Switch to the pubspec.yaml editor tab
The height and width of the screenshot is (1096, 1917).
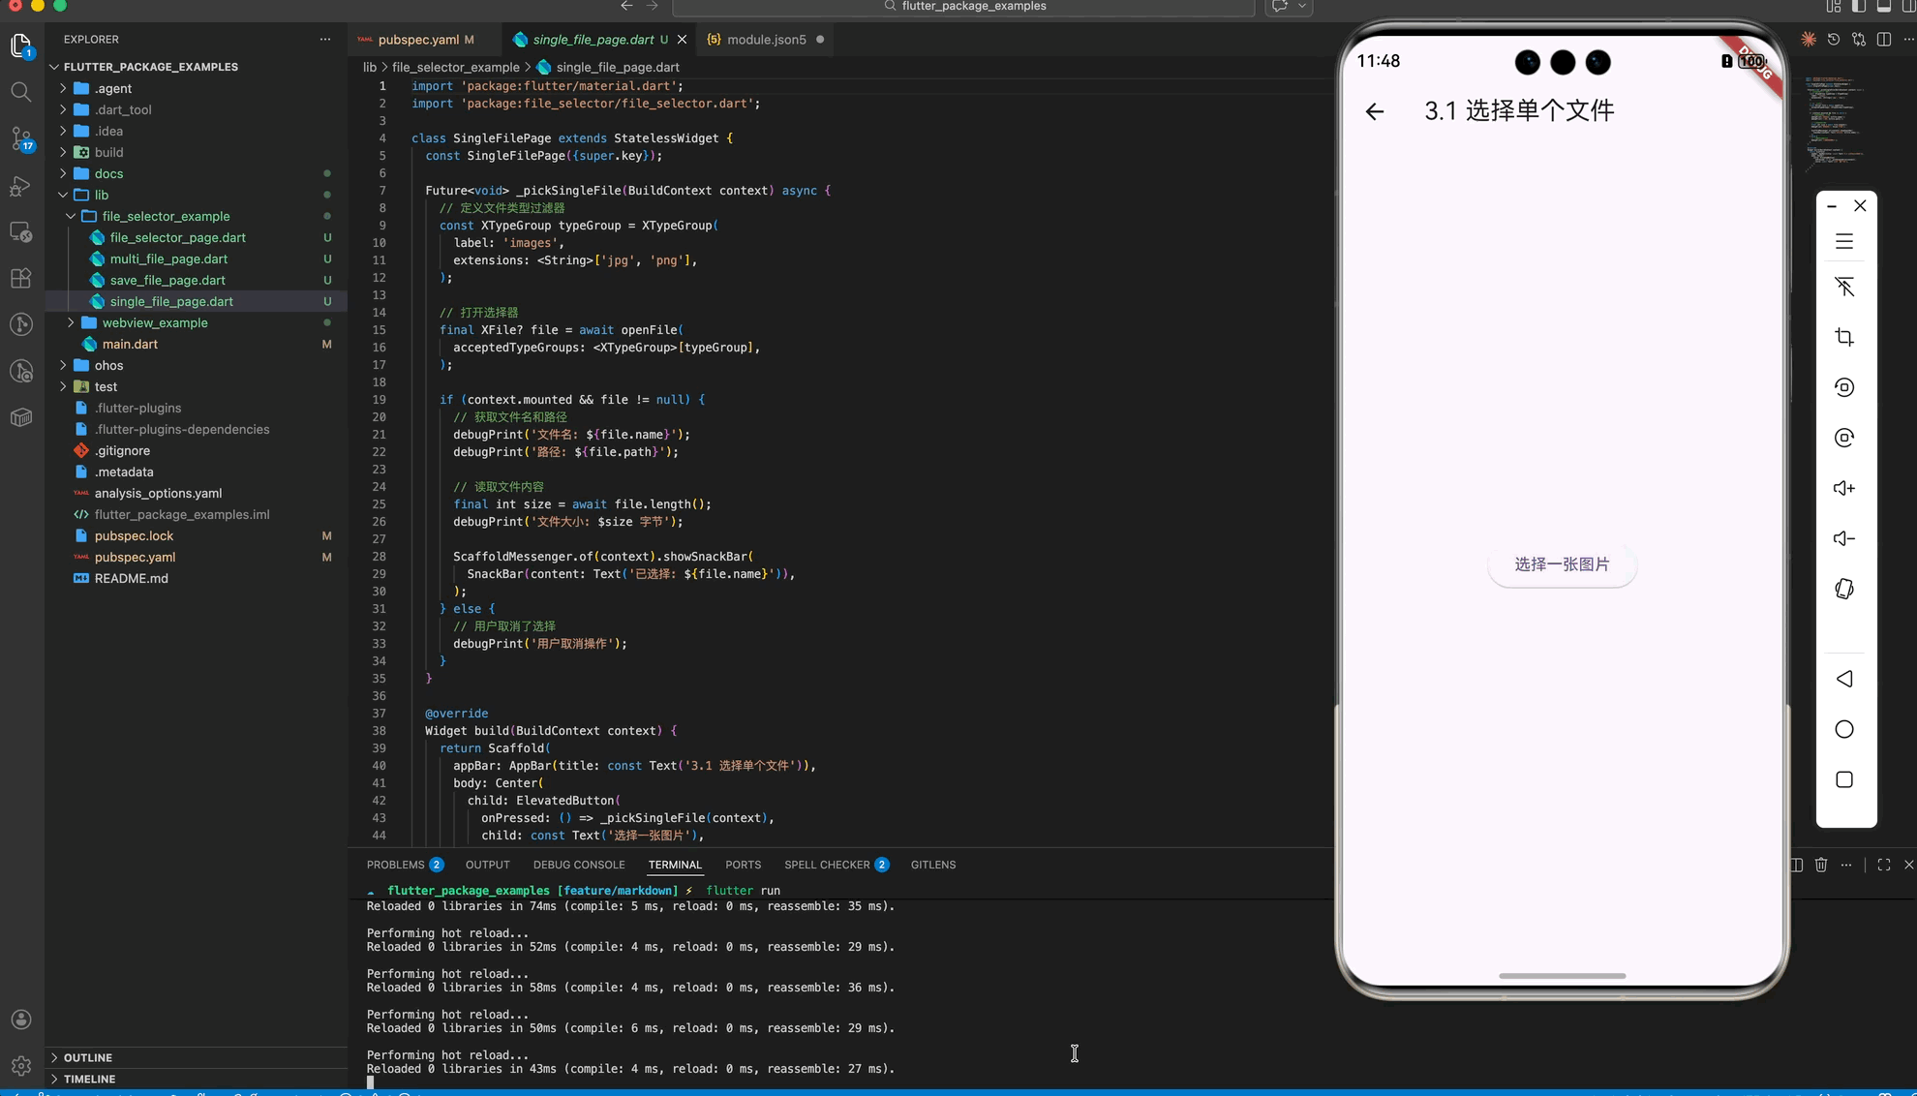click(418, 40)
